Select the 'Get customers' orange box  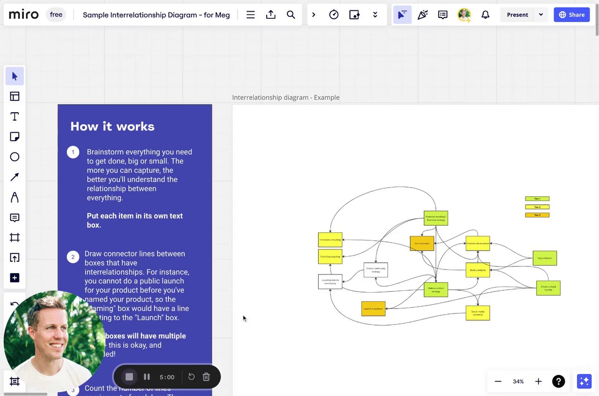click(x=422, y=243)
